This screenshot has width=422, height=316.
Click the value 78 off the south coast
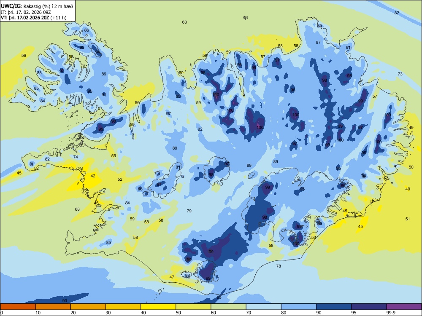[x=279, y=266]
